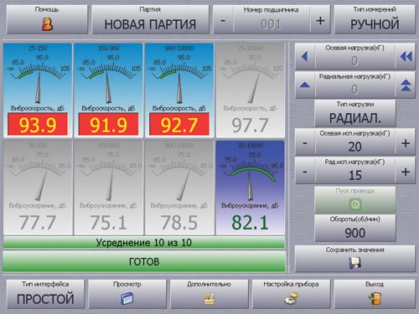Click double up arrow for Радиальная нагрузка
Screen dimensions: 419x314
pyautogui.click(x=406, y=85)
